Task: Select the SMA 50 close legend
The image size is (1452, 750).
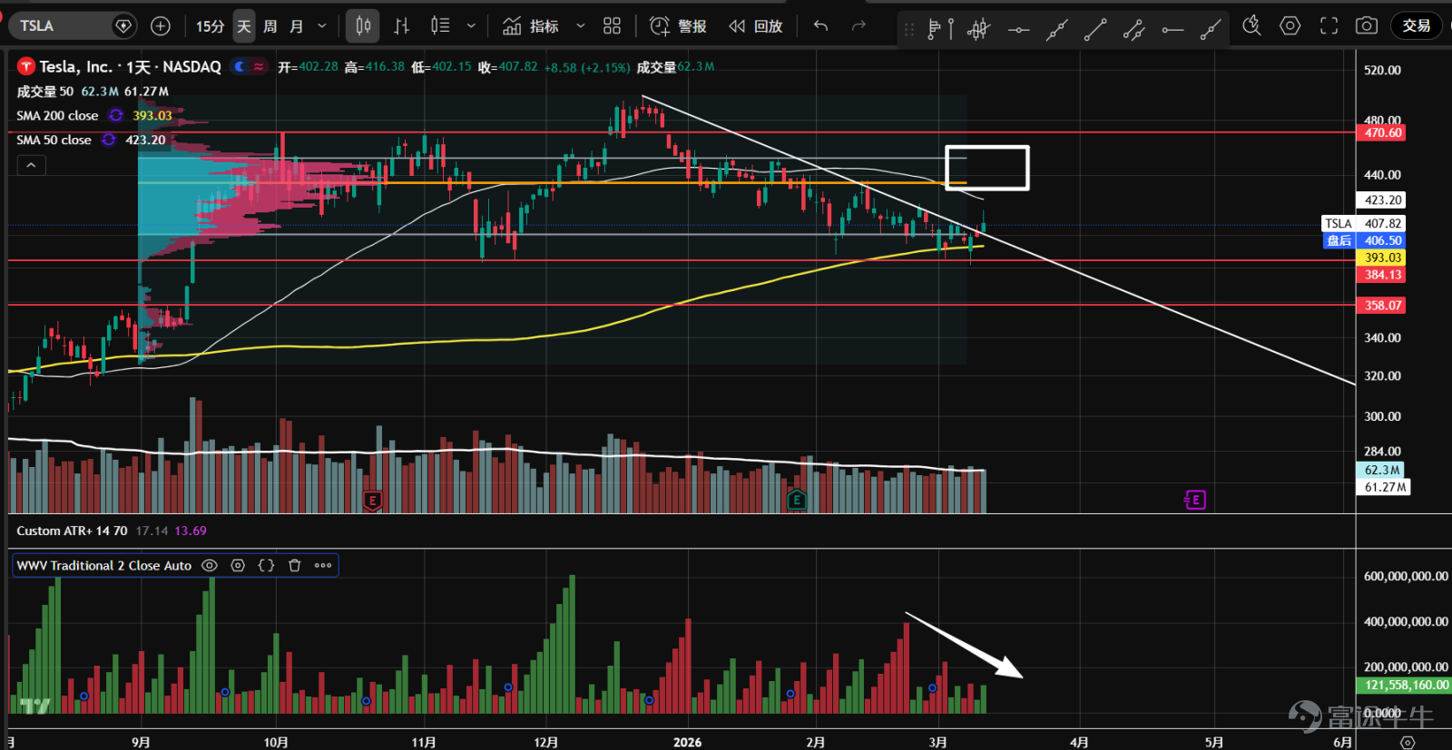Action: [x=54, y=140]
